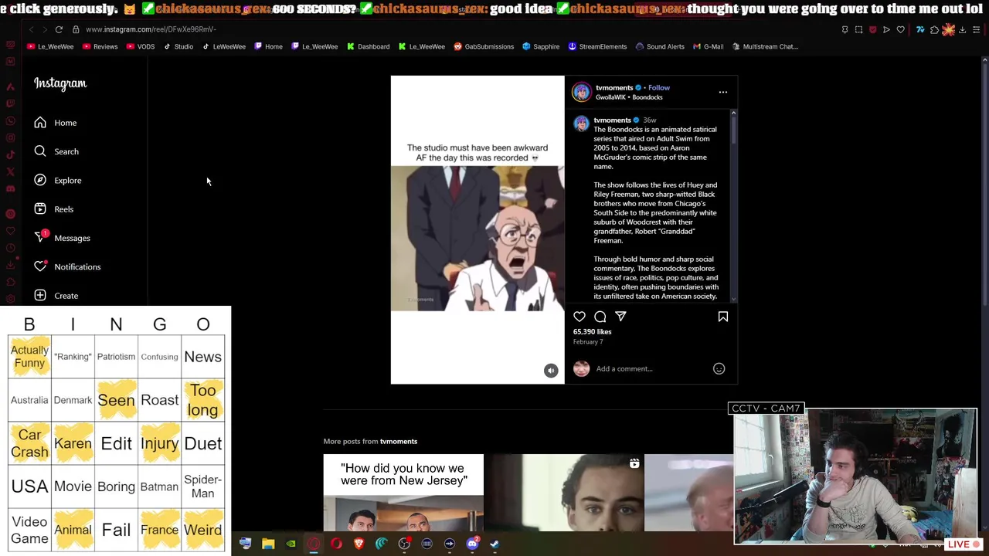Open the Dashboard bookmark

tap(368, 46)
